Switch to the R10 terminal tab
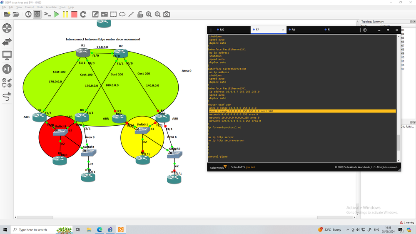 tap(232, 30)
